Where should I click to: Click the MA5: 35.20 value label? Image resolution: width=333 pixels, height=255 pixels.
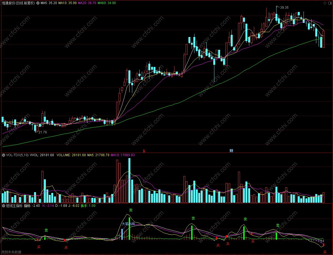coord(49,3)
